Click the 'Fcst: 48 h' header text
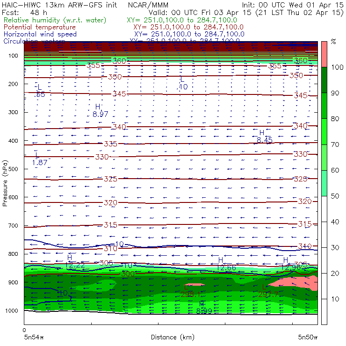This screenshot has height=346, width=346. [24, 13]
